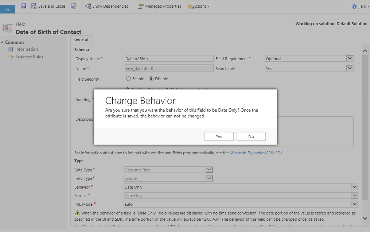This screenshot has height=232, width=370.
Task: Open the Behavior dropdown
Action: (354, 187)
